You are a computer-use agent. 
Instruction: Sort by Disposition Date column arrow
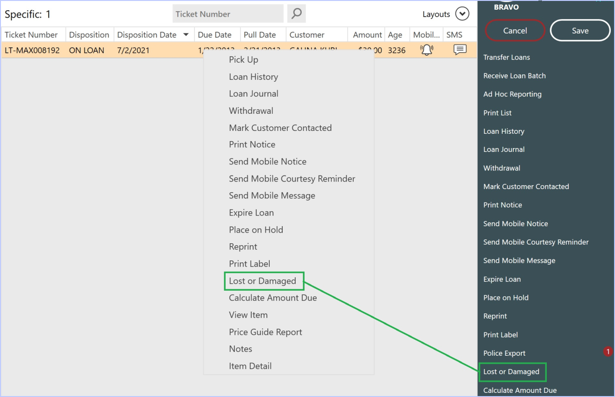point(186,35)
